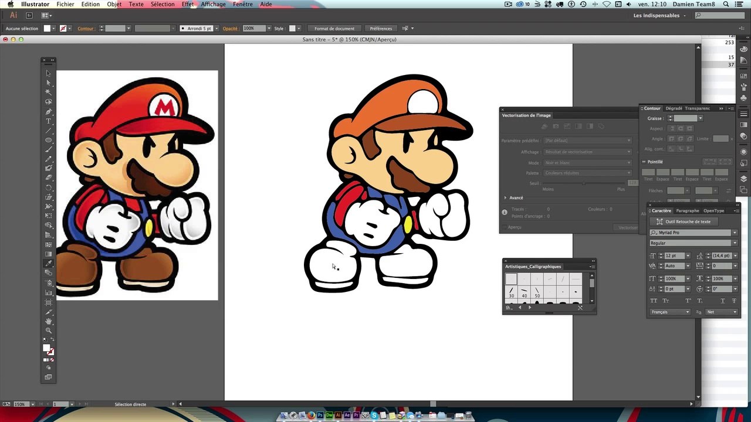Screen dimensions: 751x422
Task: Click the Superscript icon in Caractère panel
Action: [687, 301]
